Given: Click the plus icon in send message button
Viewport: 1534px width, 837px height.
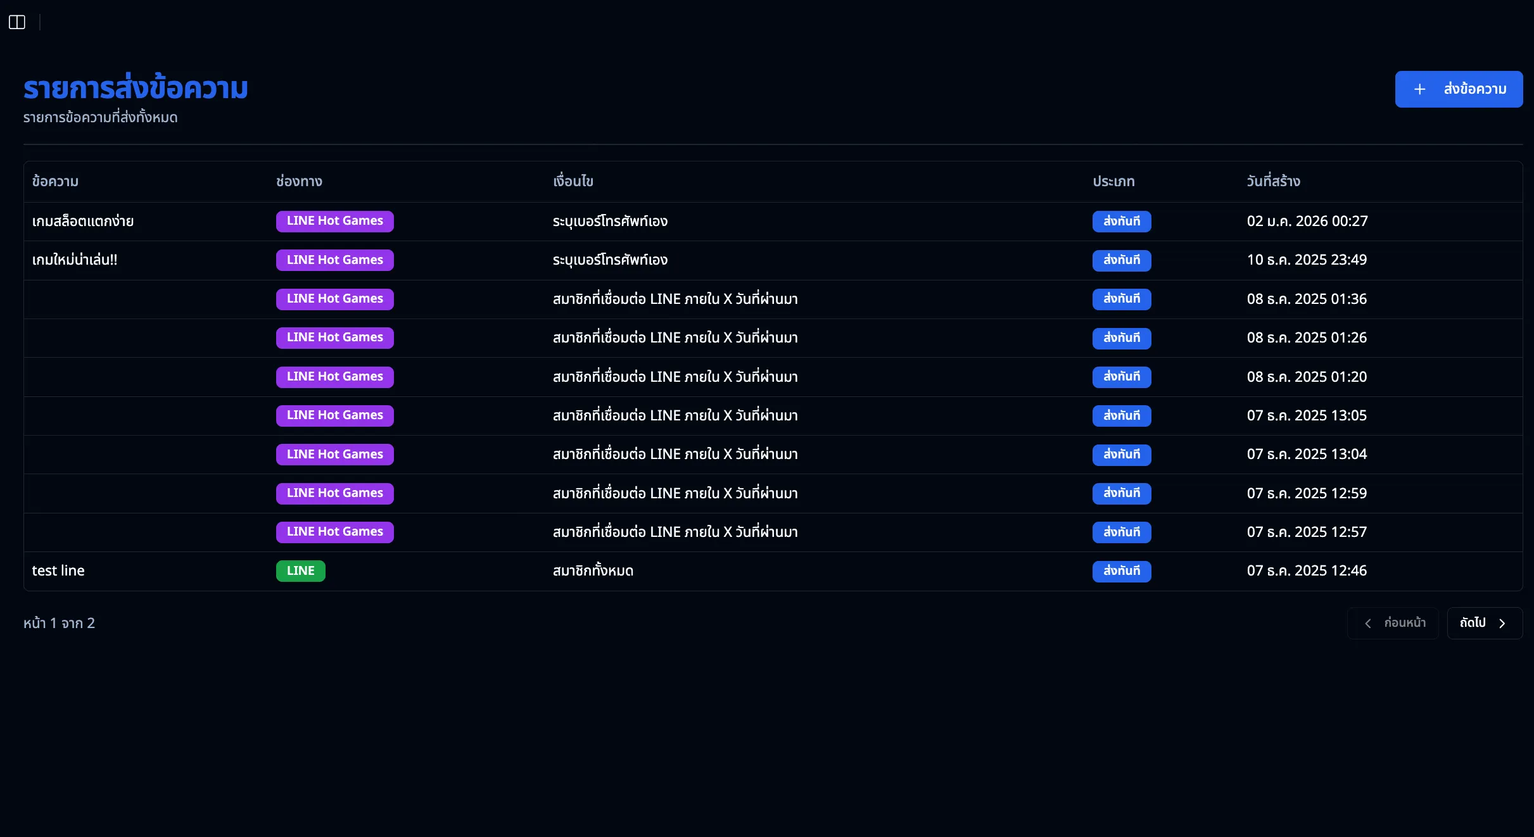Looking at the screenshot, I should tap(1419, 89).
